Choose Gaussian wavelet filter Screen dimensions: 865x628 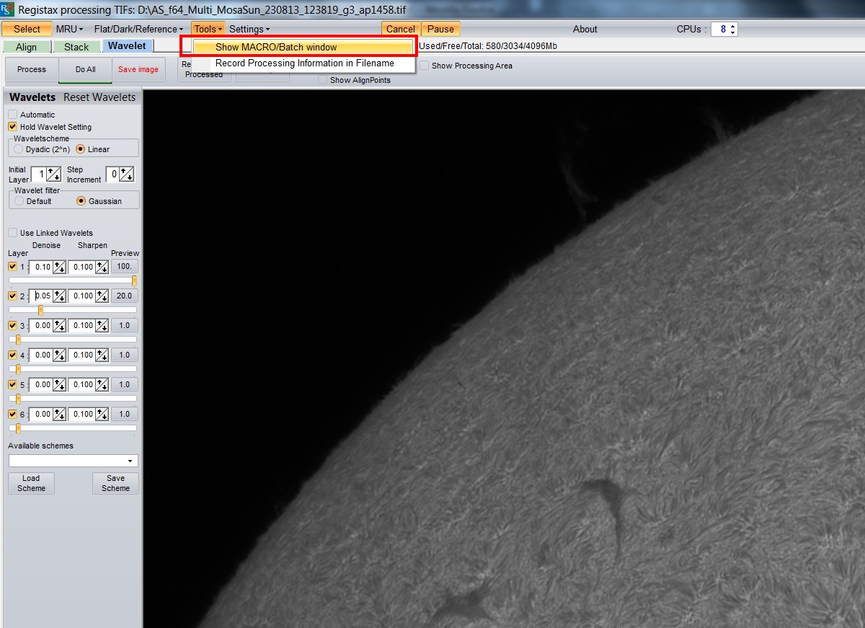point(81,201)
